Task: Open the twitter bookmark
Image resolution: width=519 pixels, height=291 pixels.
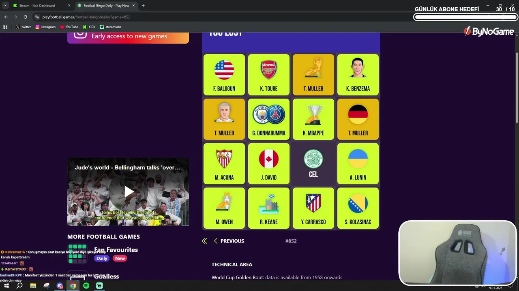Action: click(x=23, y=27)
